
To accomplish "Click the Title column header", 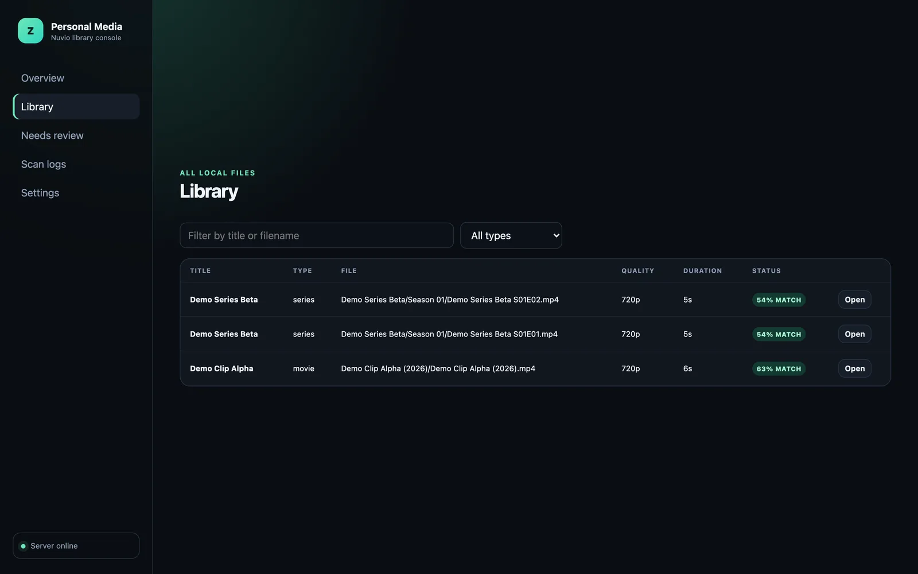I will coord(200,271).
